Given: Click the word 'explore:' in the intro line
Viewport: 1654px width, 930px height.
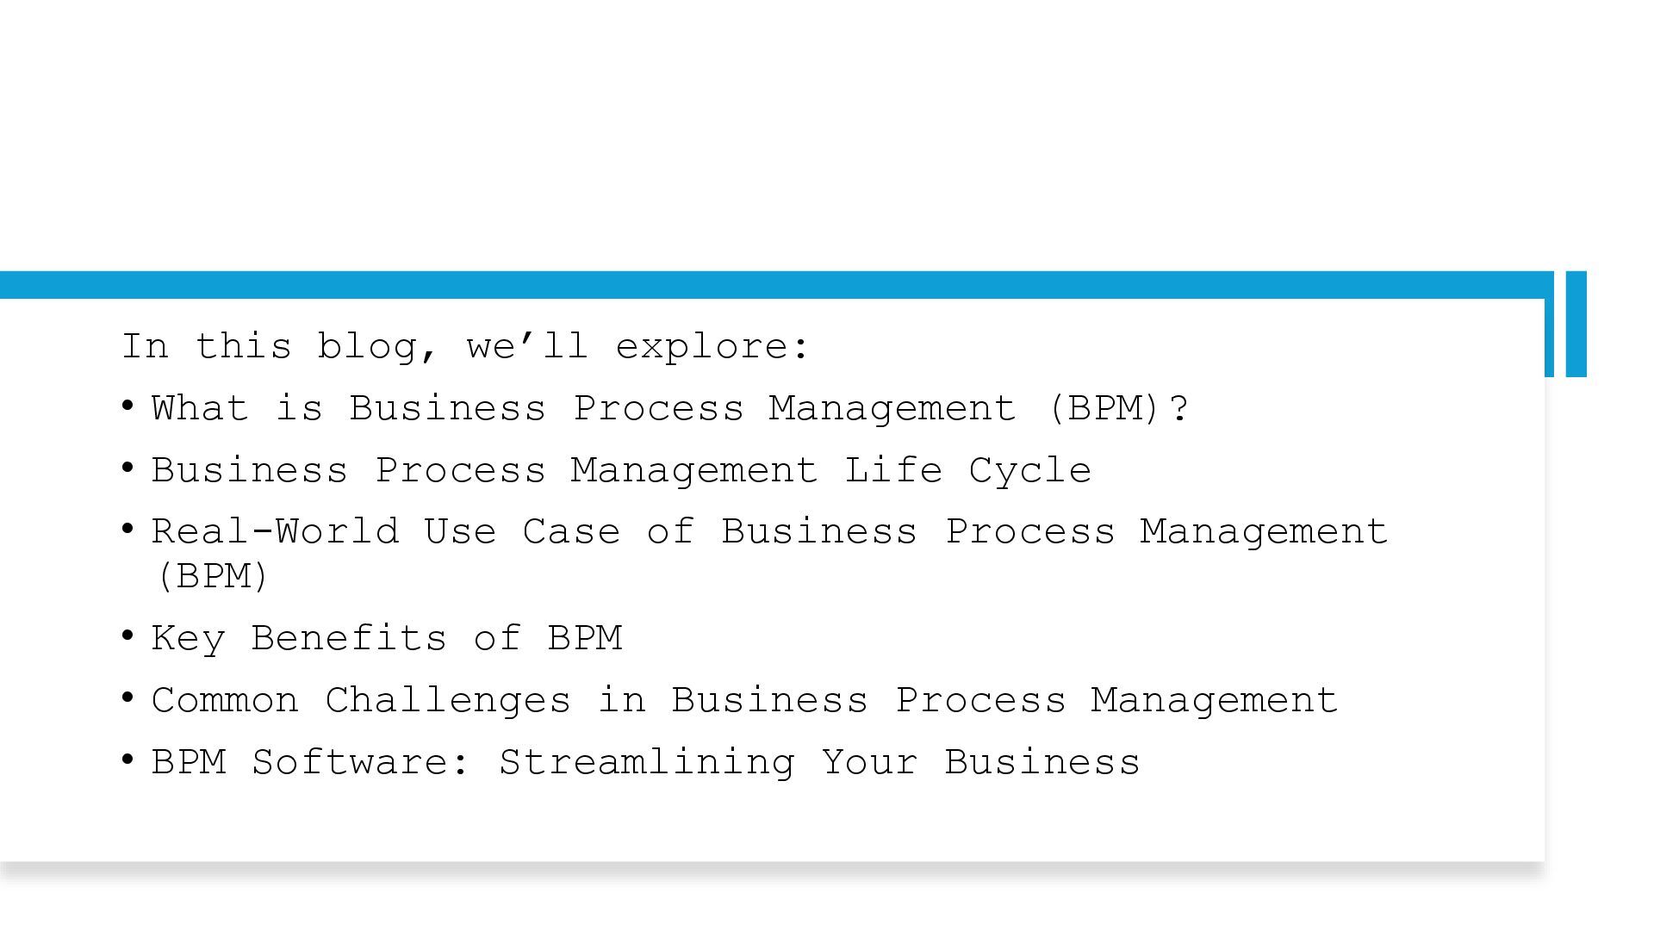Looking at the screenshot, I should [x=712, y=346].
